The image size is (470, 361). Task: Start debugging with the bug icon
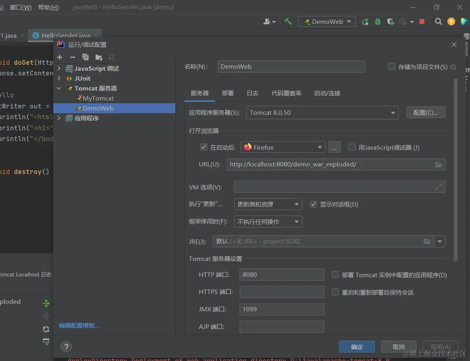pos(378,21)
